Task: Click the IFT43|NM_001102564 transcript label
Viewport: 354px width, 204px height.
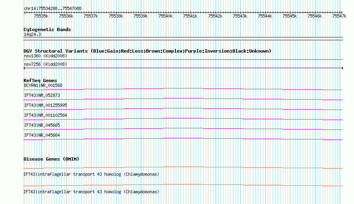Action: (x=45, y=115)
